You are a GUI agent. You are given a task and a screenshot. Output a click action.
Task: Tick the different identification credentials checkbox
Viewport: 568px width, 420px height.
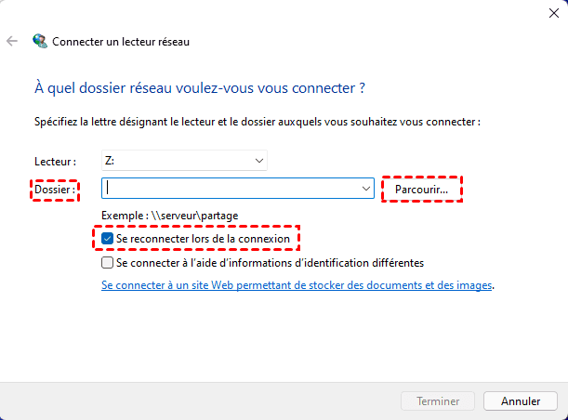(x=109, y=263)
